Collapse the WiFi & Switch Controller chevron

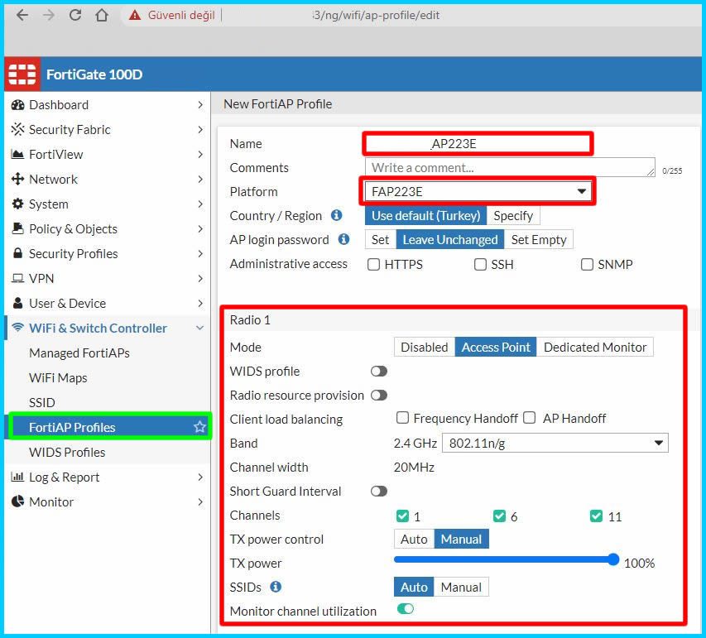[x=200, y=328]
